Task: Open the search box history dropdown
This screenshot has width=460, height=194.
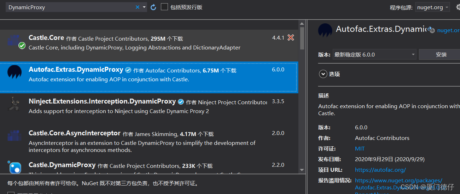Action: point(144,7)
